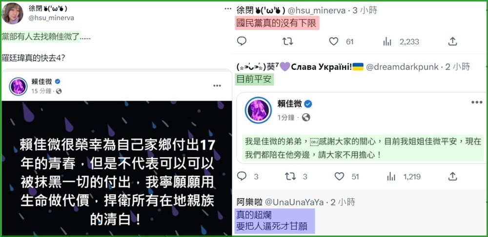Reply to the 國民黨真的沒有下限 tweet
The width and height of the screenshot is (488, 237).
[x=242, y=41]
